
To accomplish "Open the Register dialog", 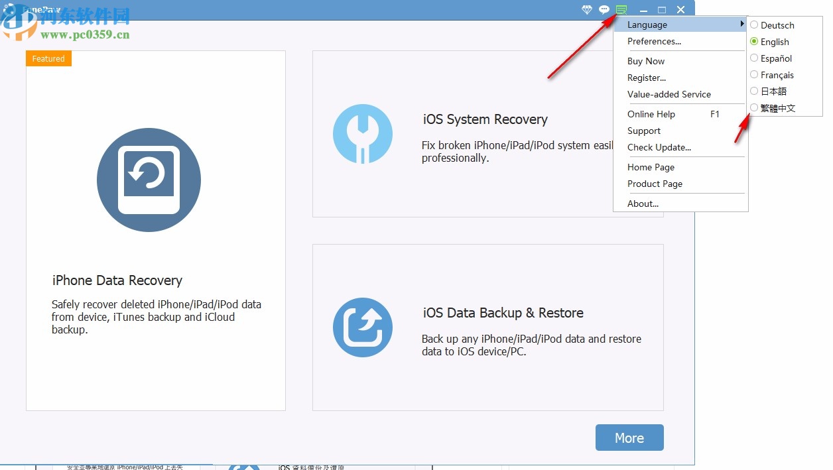I will tap(647, 78).
